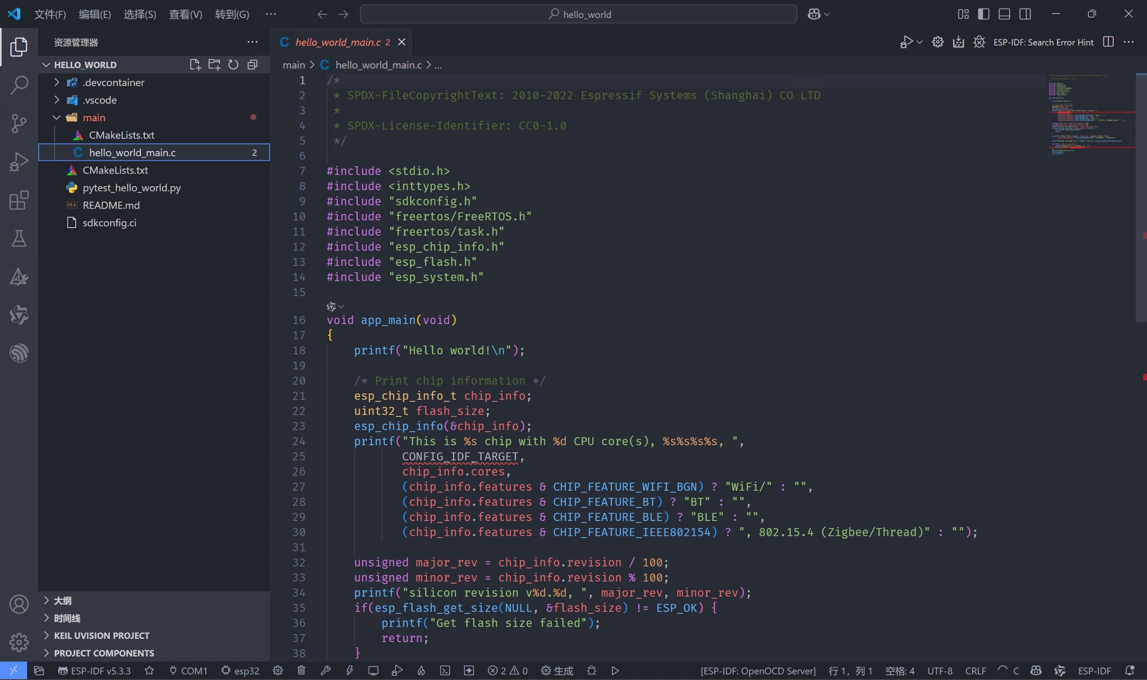Click the ESP-IDF build wrench icon

coord(325,671)
